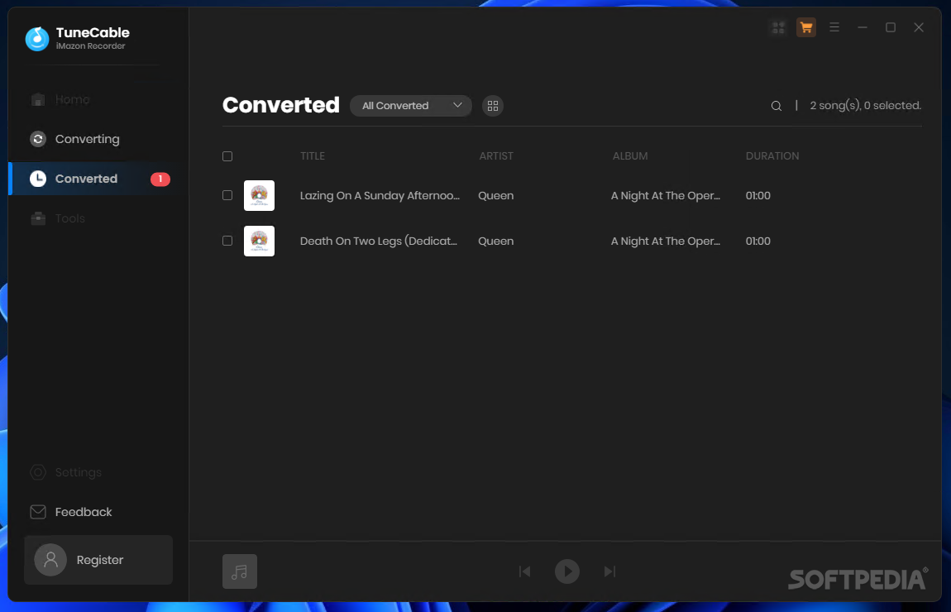Sort by the ALBUM column header

coord(630,155)
